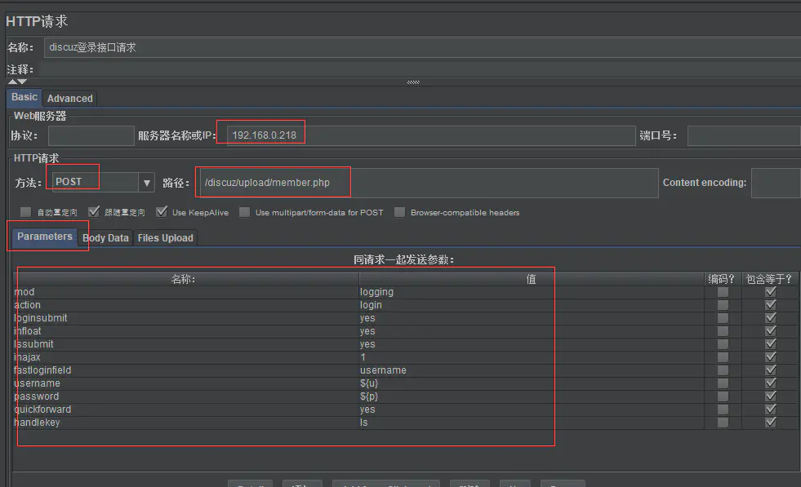Click the up-down collapse arrows below the comment label
This screenshot has width=801, height=487.
coord(17,82)
